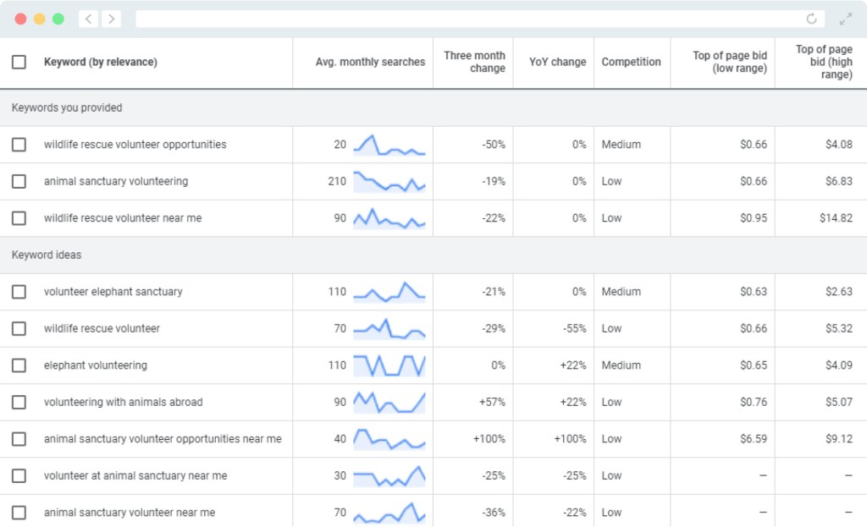The height and width of the screenshot is (527, 867).
Task: Click trend sparkline for elephant volunteering
Action: 389,365
